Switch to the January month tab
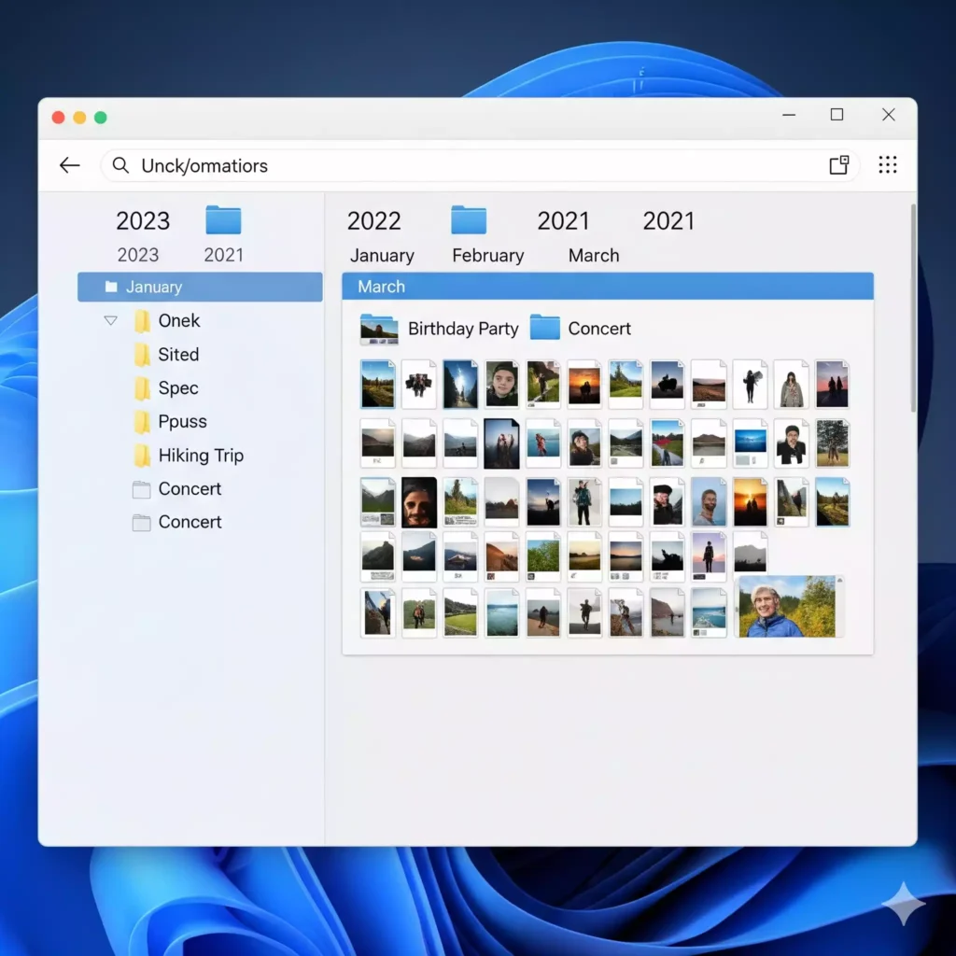 pyautogui.click(x=382, y=256)
